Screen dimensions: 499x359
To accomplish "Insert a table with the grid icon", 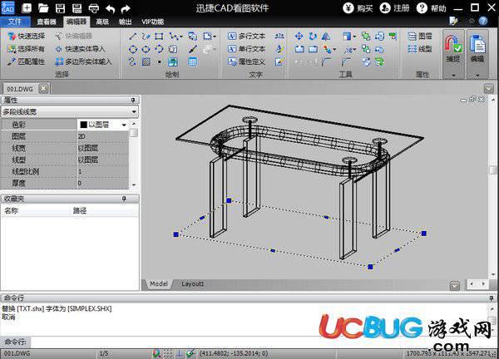I will [193, 61].
